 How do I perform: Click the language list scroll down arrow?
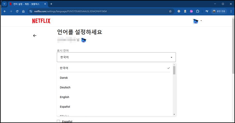tap(174, 114)
